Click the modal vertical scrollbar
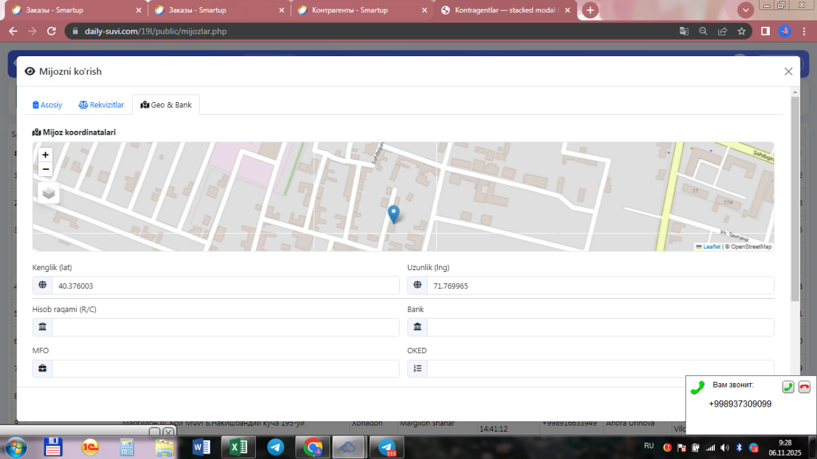 795,198
